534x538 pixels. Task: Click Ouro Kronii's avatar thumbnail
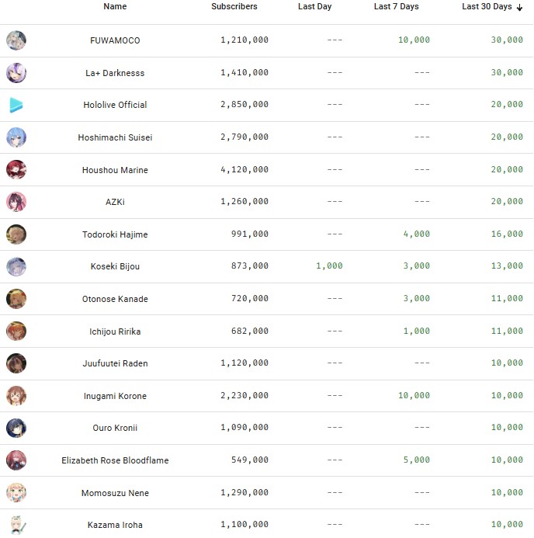coord(16,428)
